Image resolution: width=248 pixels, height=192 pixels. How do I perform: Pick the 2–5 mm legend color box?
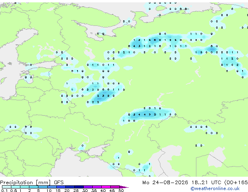tap(34, 187)
